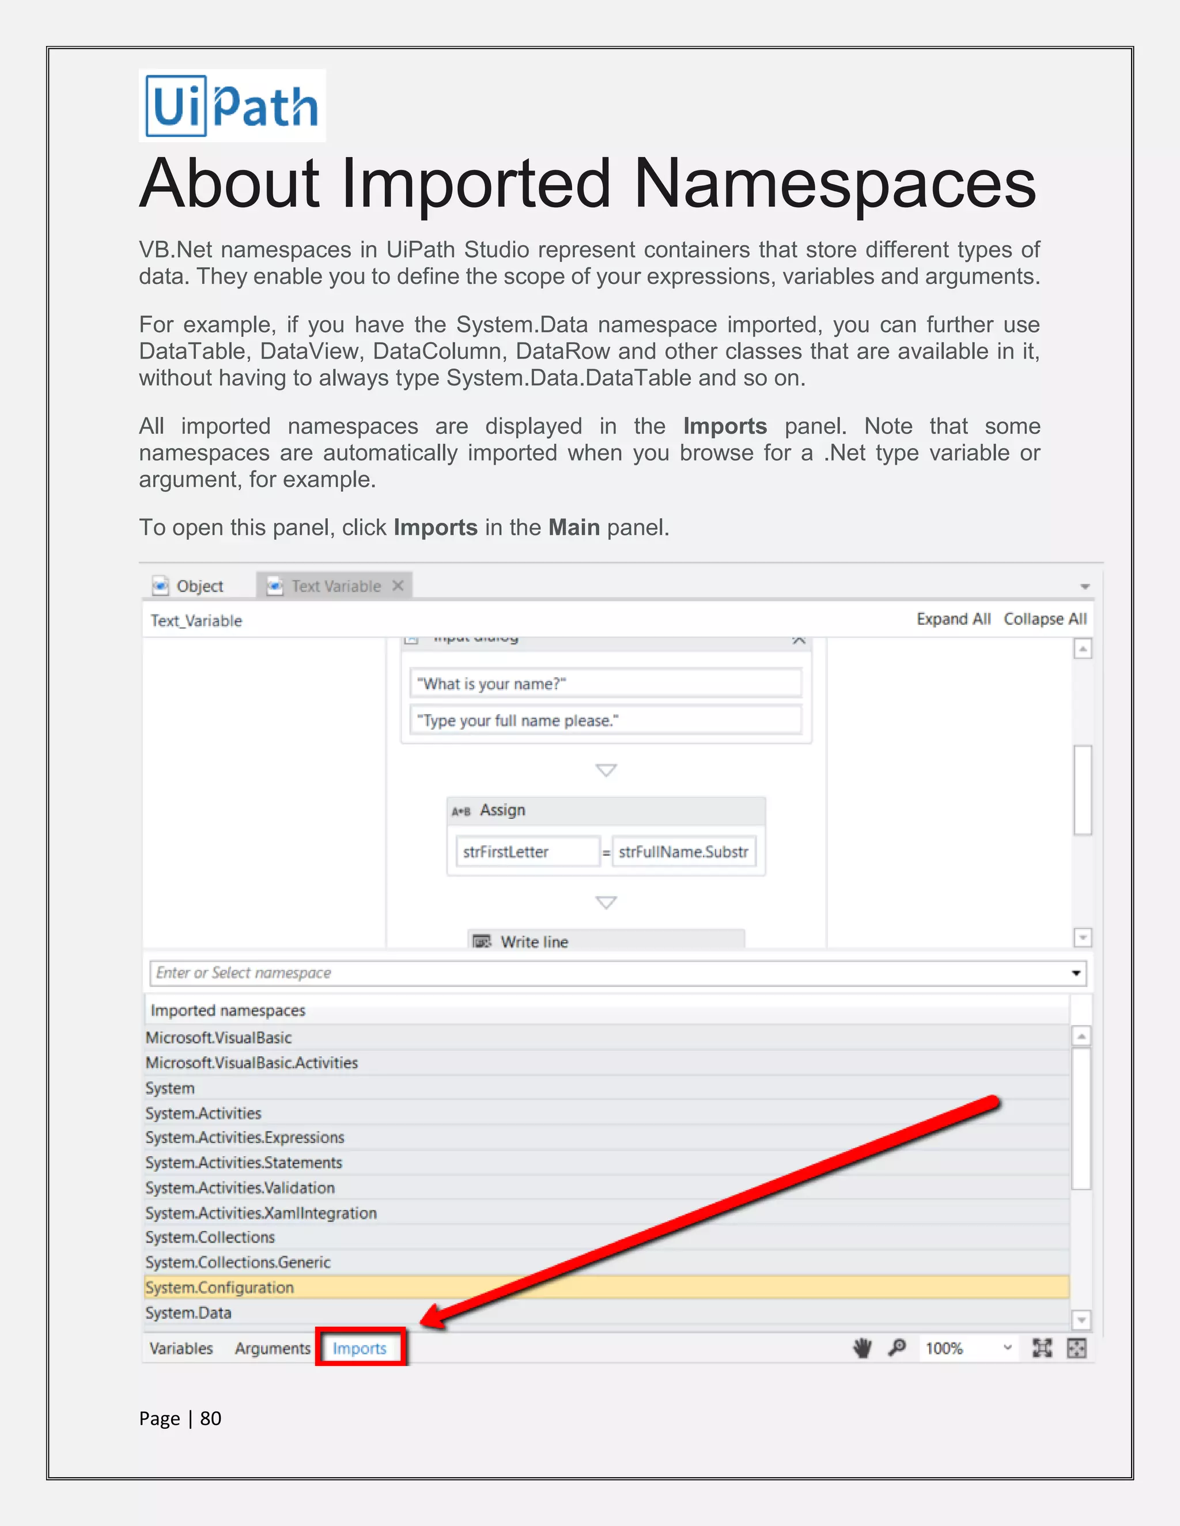Screen dimensions: 1180x1526
Task: Open the tab list dropdown arrow
Action: (x=1085, y=586)
